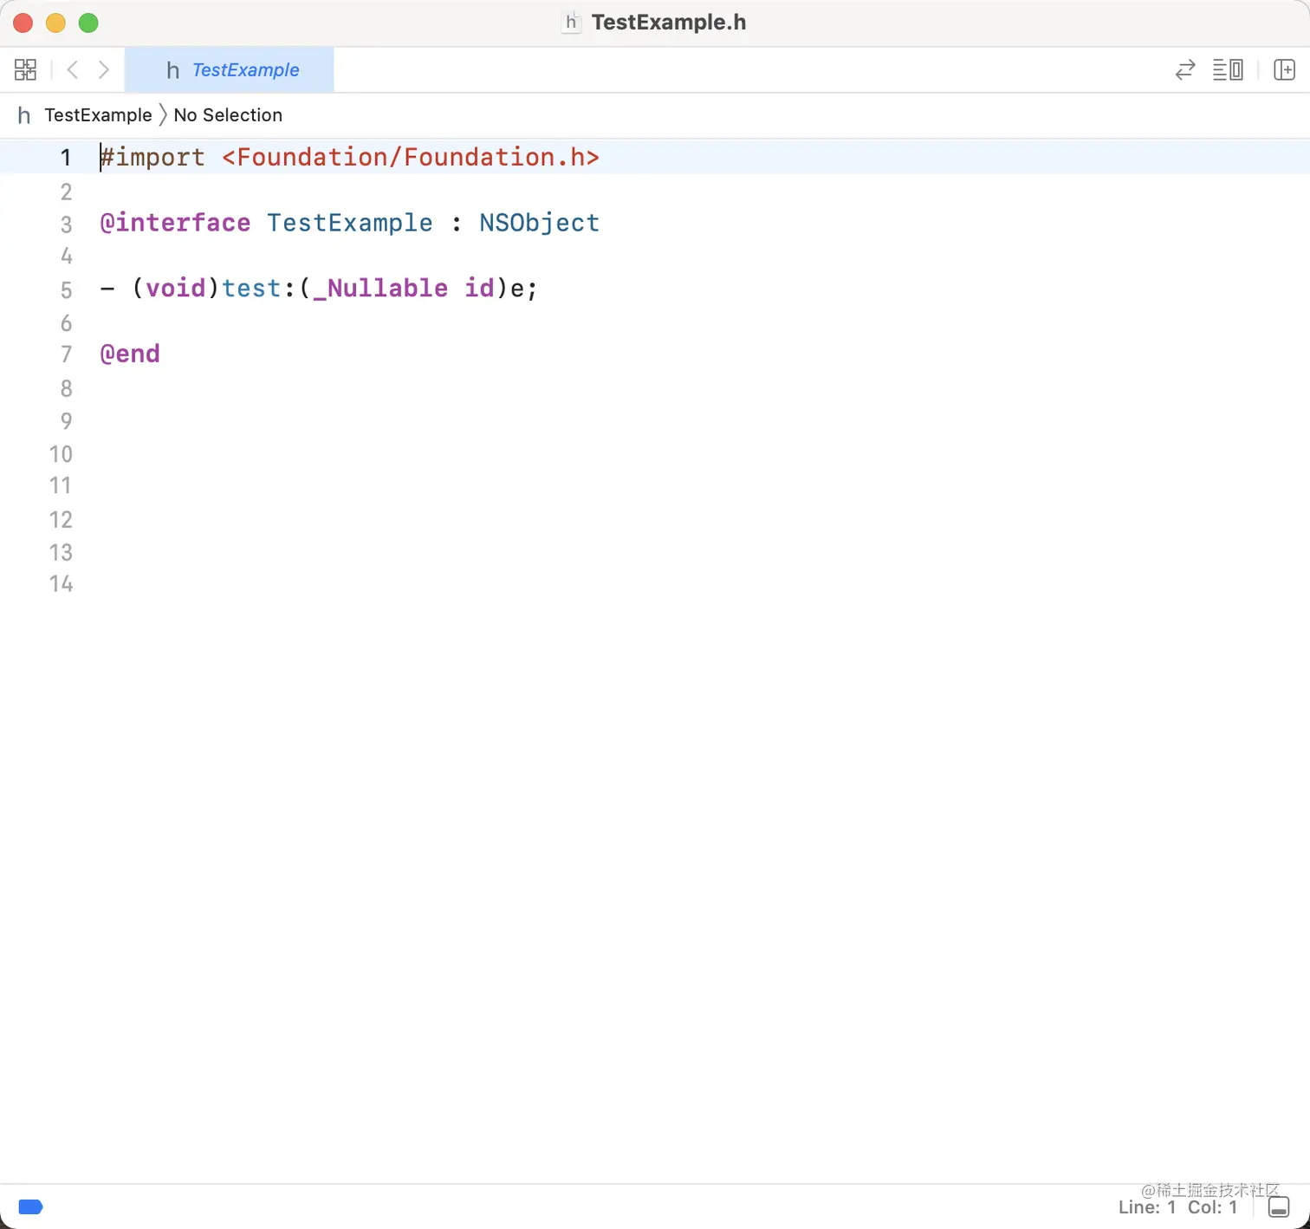
Task: Click the code review arrows icon
Action: (1185, 69)
